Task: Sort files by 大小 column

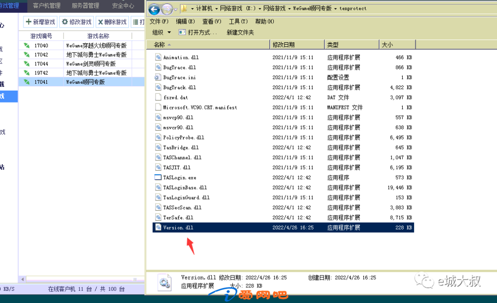Action: pyautogui.click(x=398, y=45)
